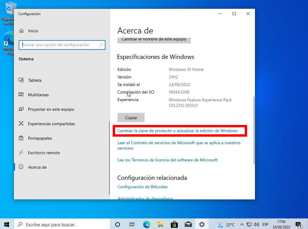Click the home icon beside Inicio
This screenshot has height=229, width=308.
(21, 31)
